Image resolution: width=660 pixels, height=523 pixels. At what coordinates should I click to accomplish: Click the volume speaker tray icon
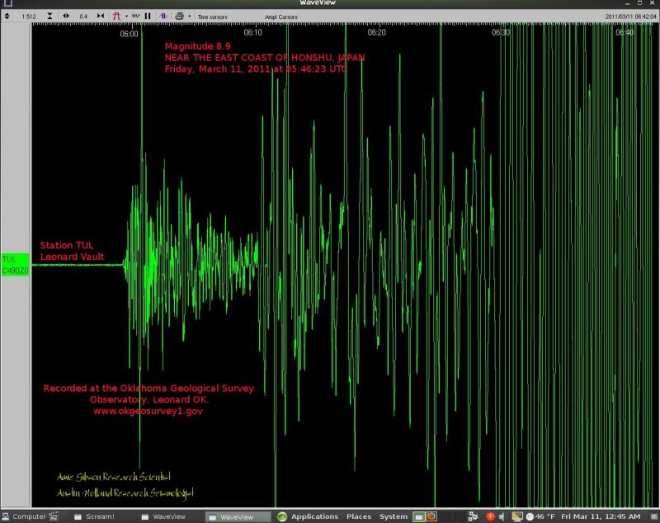point(502,516)
